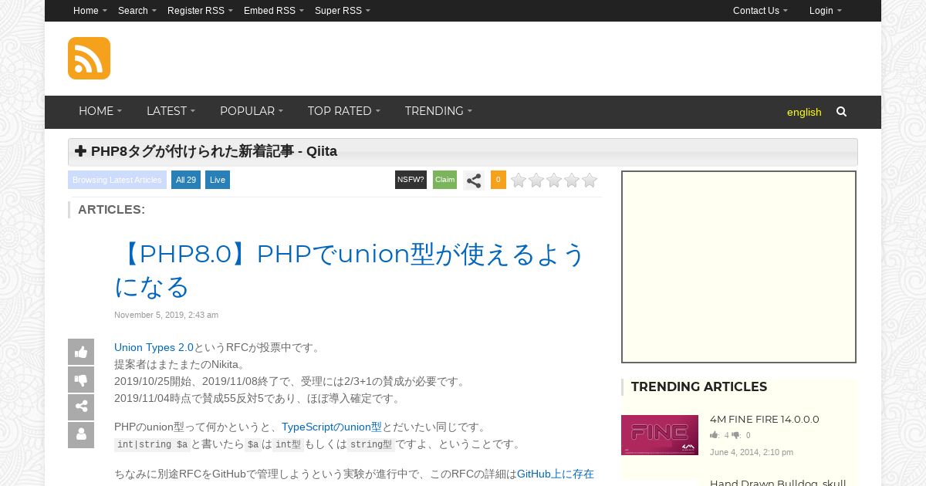Click the small thumbs-down count under FINE FIRE

click(x=741, y=435)
